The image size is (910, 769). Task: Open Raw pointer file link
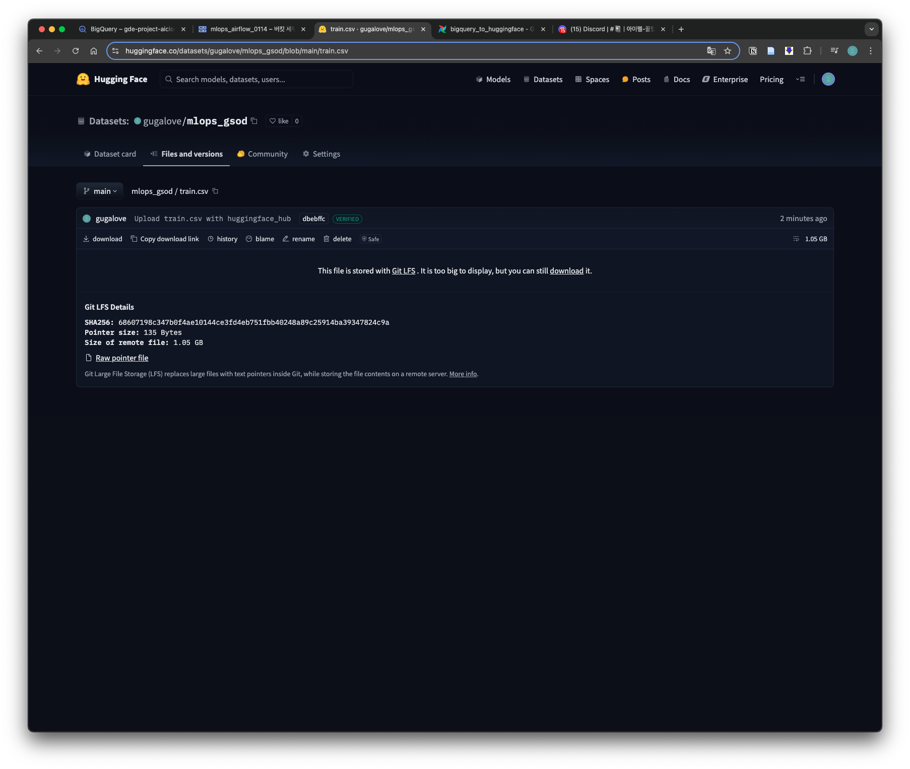(x=122, y=358)
